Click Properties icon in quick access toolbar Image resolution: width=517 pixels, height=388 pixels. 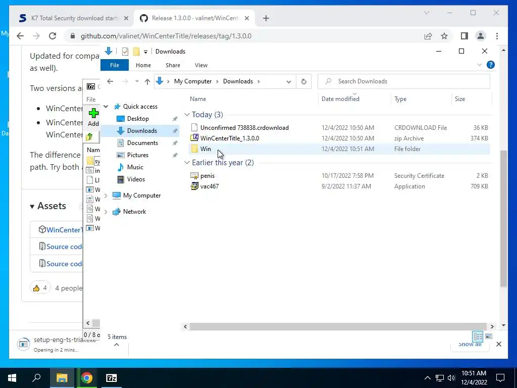pyautogui.click(x=125, y=52)
